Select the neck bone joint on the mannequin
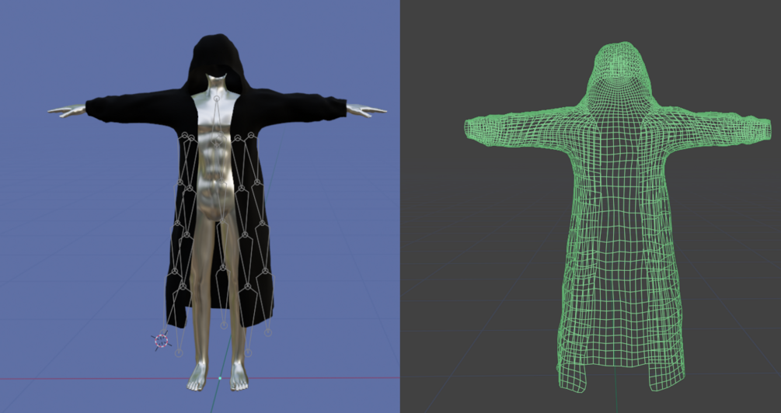 (x=217, y=99)
